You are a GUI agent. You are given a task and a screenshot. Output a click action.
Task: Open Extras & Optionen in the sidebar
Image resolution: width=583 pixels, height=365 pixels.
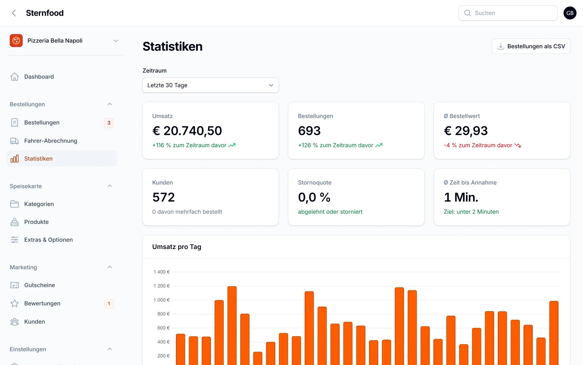pyautogui.click(x=62, y=240)
